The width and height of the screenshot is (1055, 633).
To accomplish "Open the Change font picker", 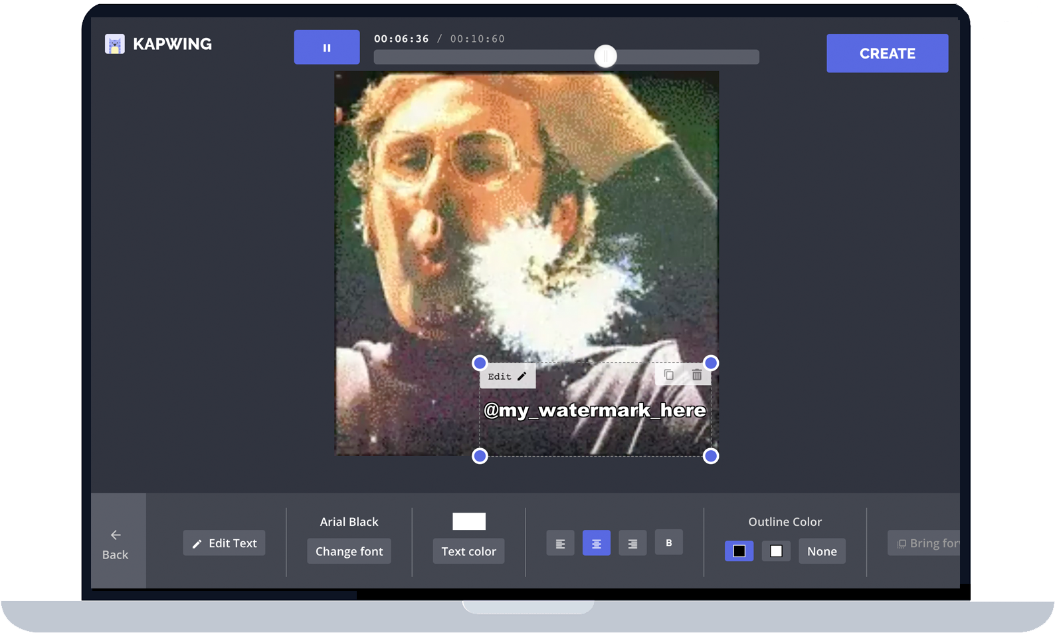I will [x=349, y=551].
